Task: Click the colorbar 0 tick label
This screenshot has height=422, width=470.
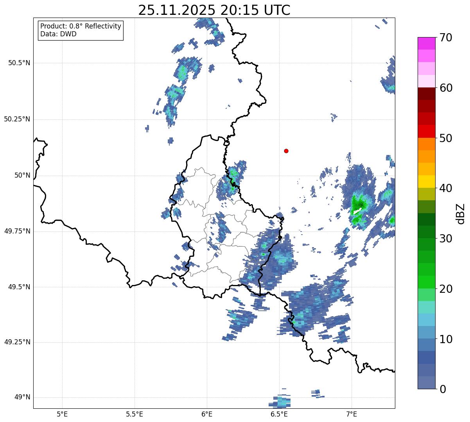Action: pos(443,389)
